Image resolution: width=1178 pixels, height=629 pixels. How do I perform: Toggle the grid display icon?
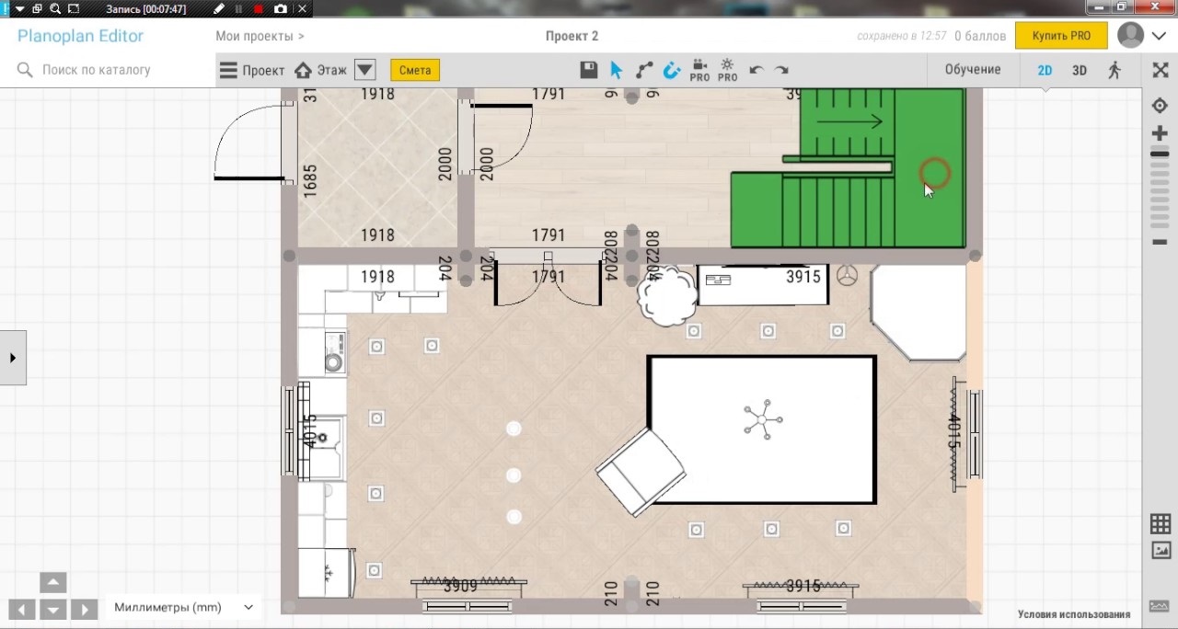coord(1161,524)
